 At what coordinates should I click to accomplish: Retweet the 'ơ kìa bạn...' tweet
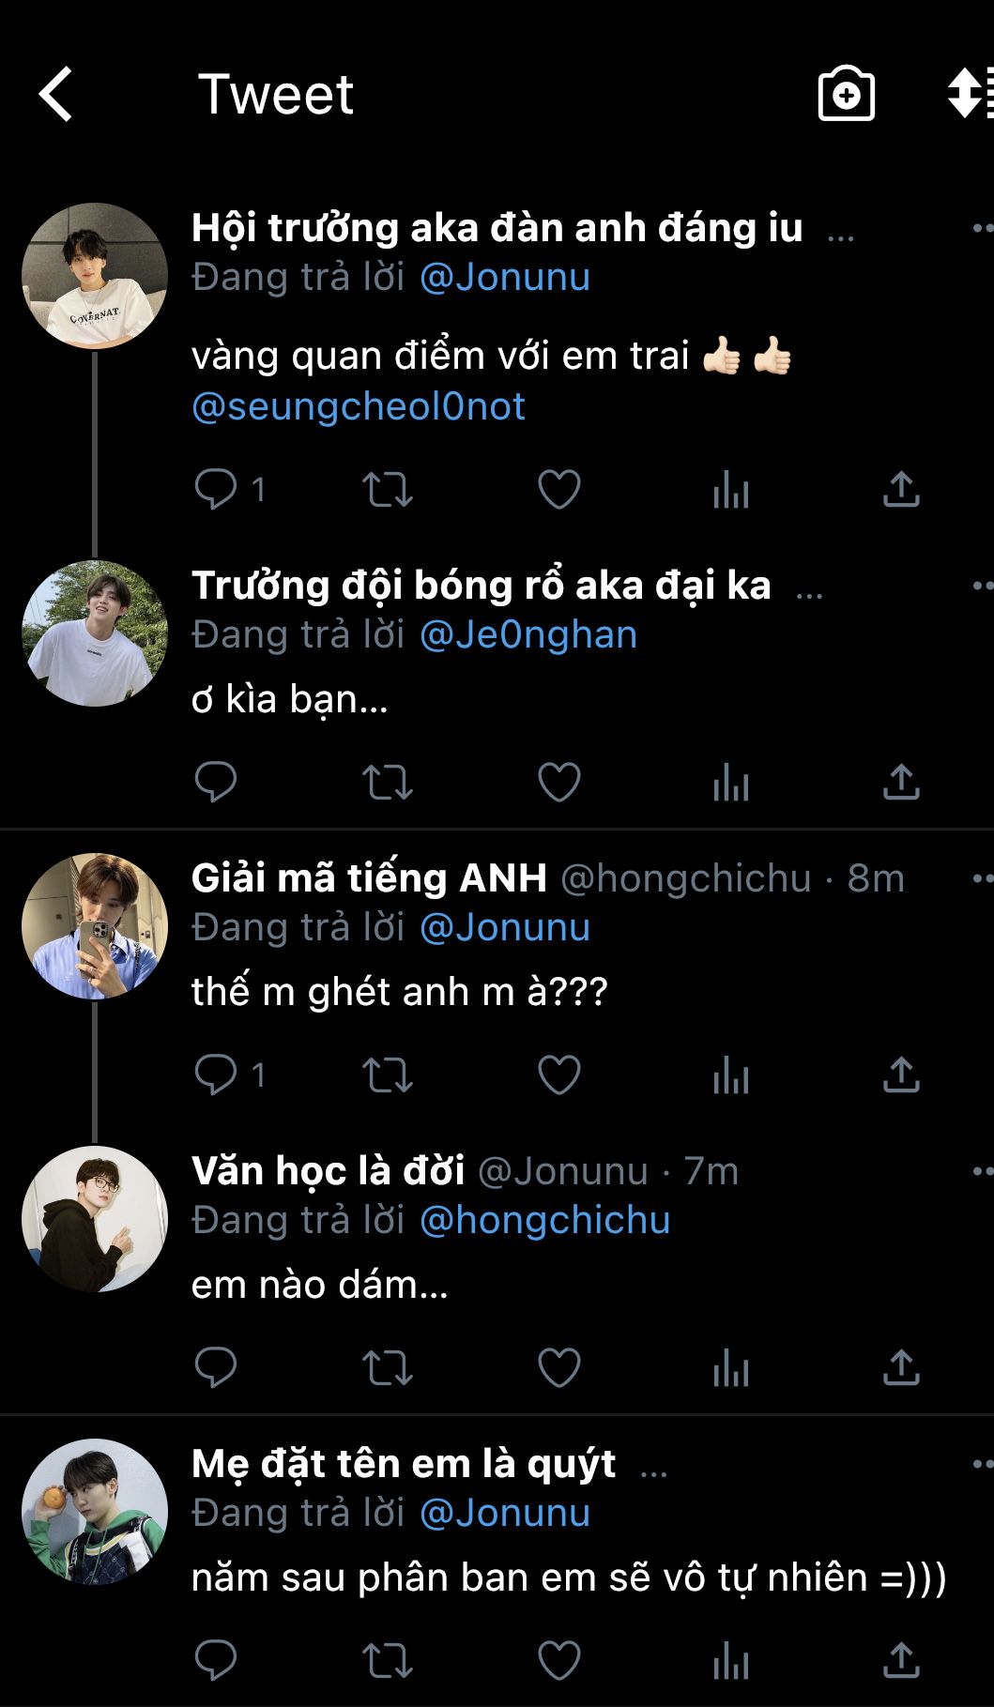pyautogui.click(x=388, y=782)
